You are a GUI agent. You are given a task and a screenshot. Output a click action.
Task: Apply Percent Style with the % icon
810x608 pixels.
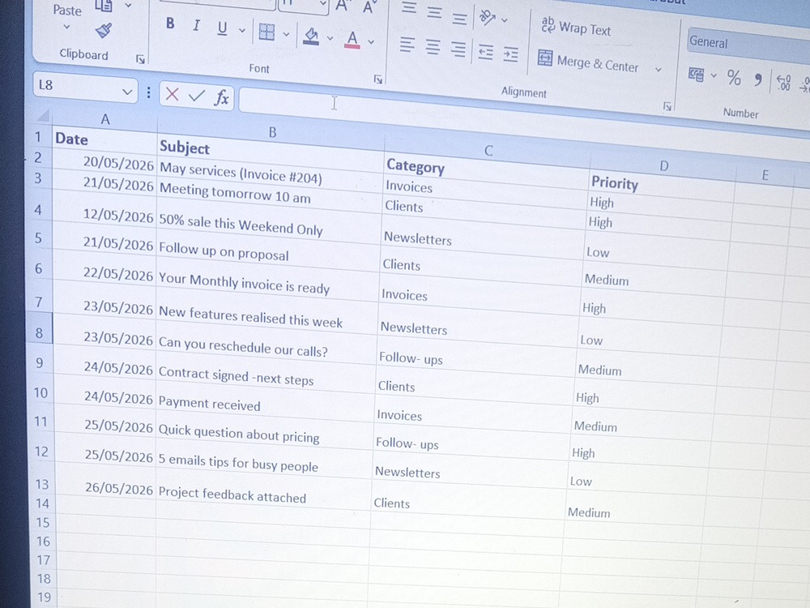pyautogui.click(x=734, y=78)
